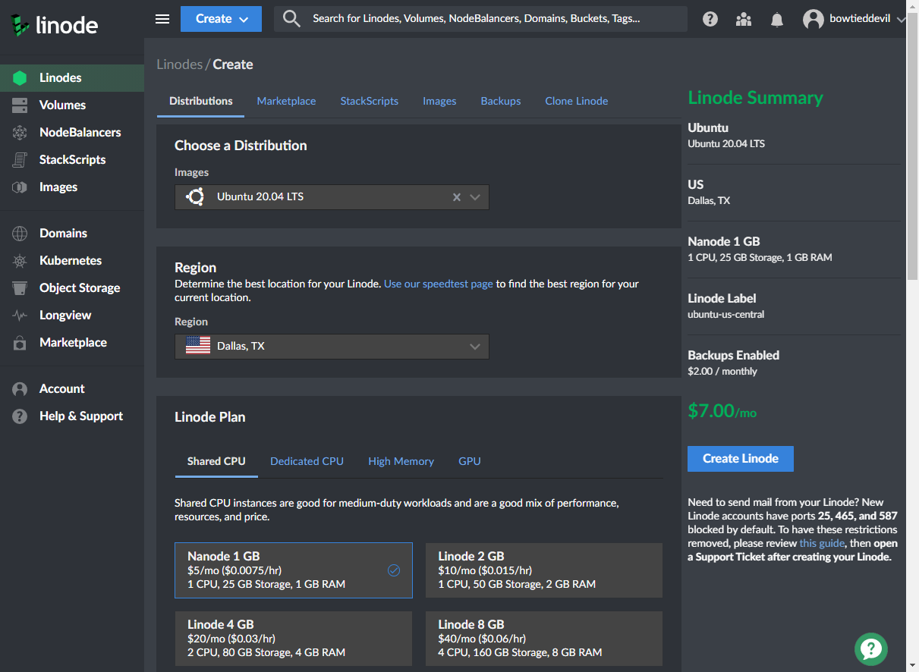
Task: Click the 'Backups Enabled' summary heading
Action: pyautogui.click(x=734, y=356)
